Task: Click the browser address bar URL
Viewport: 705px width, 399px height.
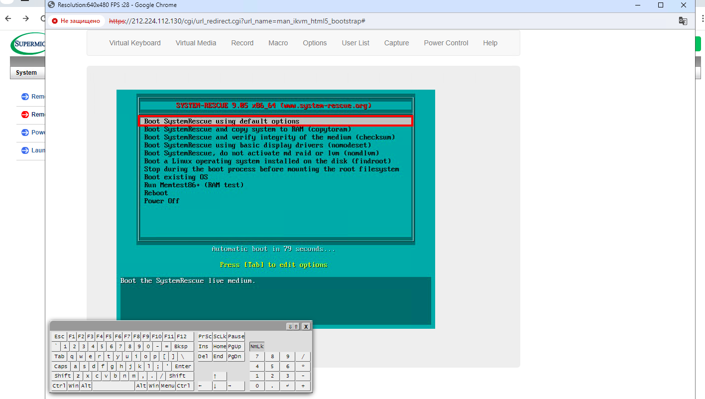Action: tap(237, 21)
